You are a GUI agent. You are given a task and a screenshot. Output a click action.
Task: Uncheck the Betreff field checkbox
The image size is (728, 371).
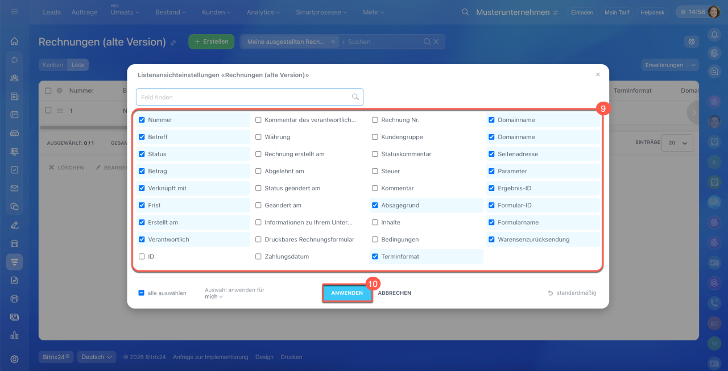click(142, 137)
